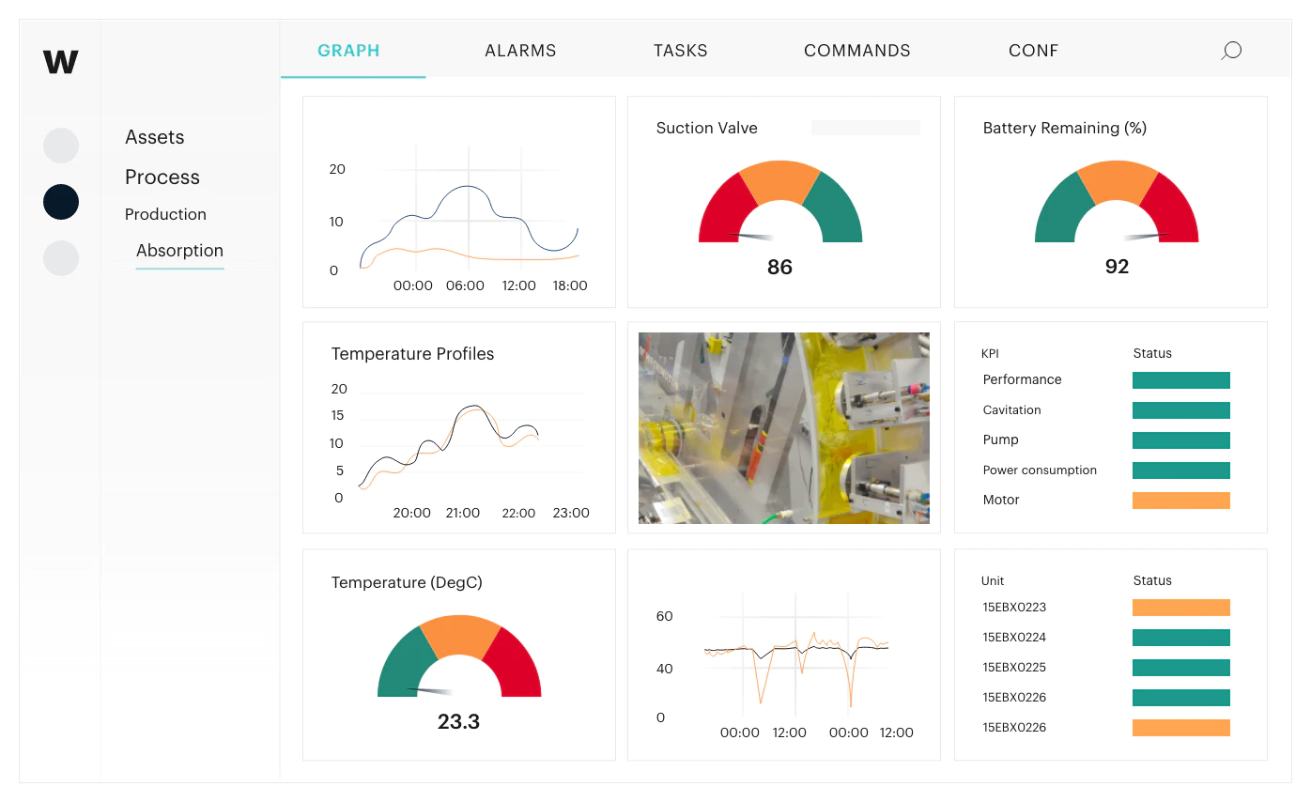Screen dimensions: 1311x802
Task: Expand the Process sidebar section
Action: pos(162,177)
